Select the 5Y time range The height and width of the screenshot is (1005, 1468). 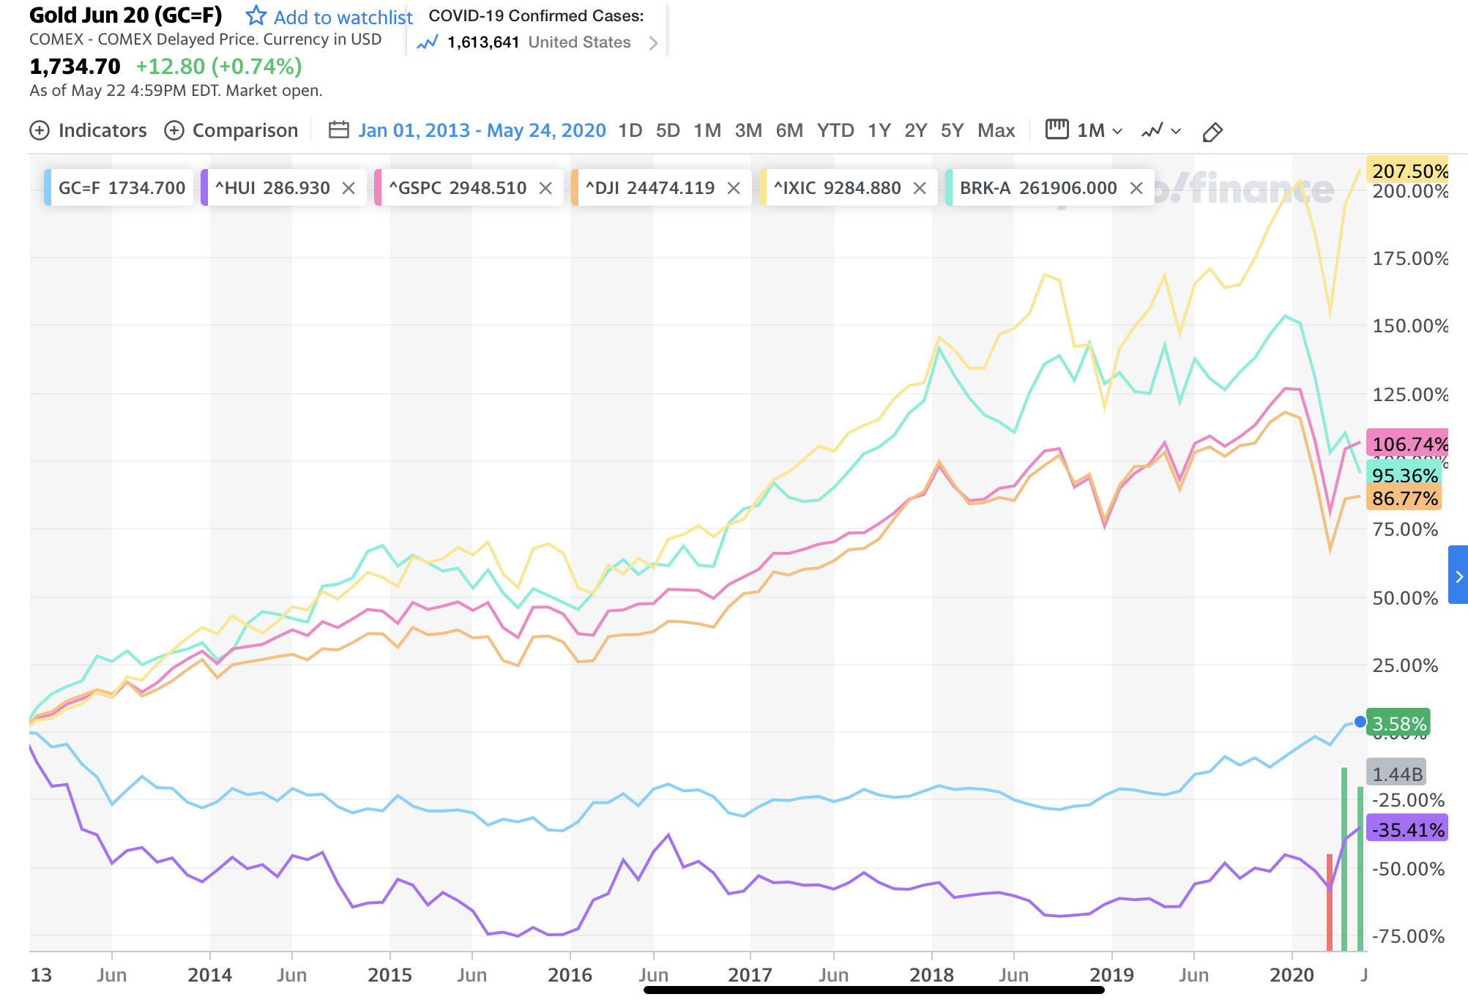pyautogui.click(x=952, y=130)
